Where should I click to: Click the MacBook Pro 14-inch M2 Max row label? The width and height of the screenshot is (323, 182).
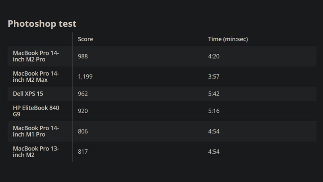pyautogui.click(x=36, y=76)
